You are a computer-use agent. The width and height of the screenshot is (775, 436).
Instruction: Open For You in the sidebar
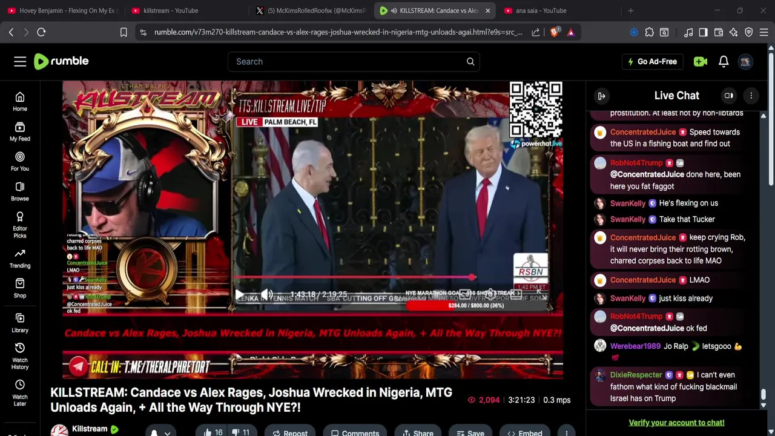pos(20,161)
